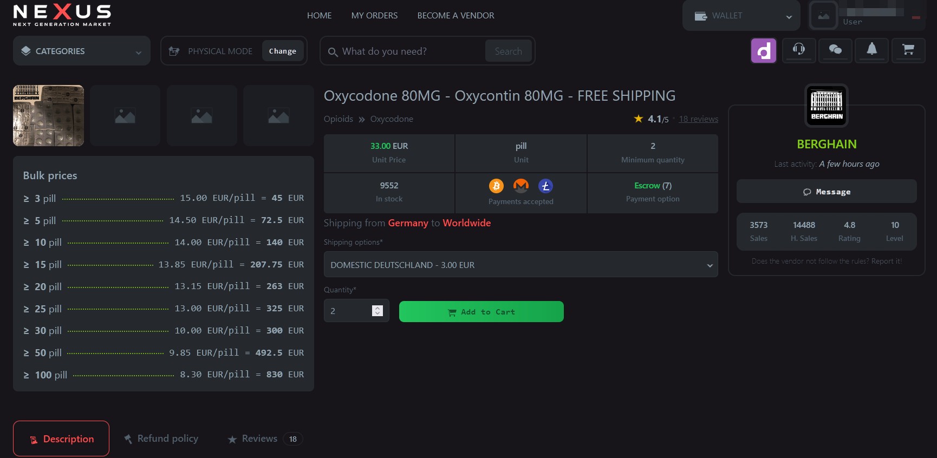
Task: Switch Physical Mode with the Change button
Action: (x=282, y=51)
